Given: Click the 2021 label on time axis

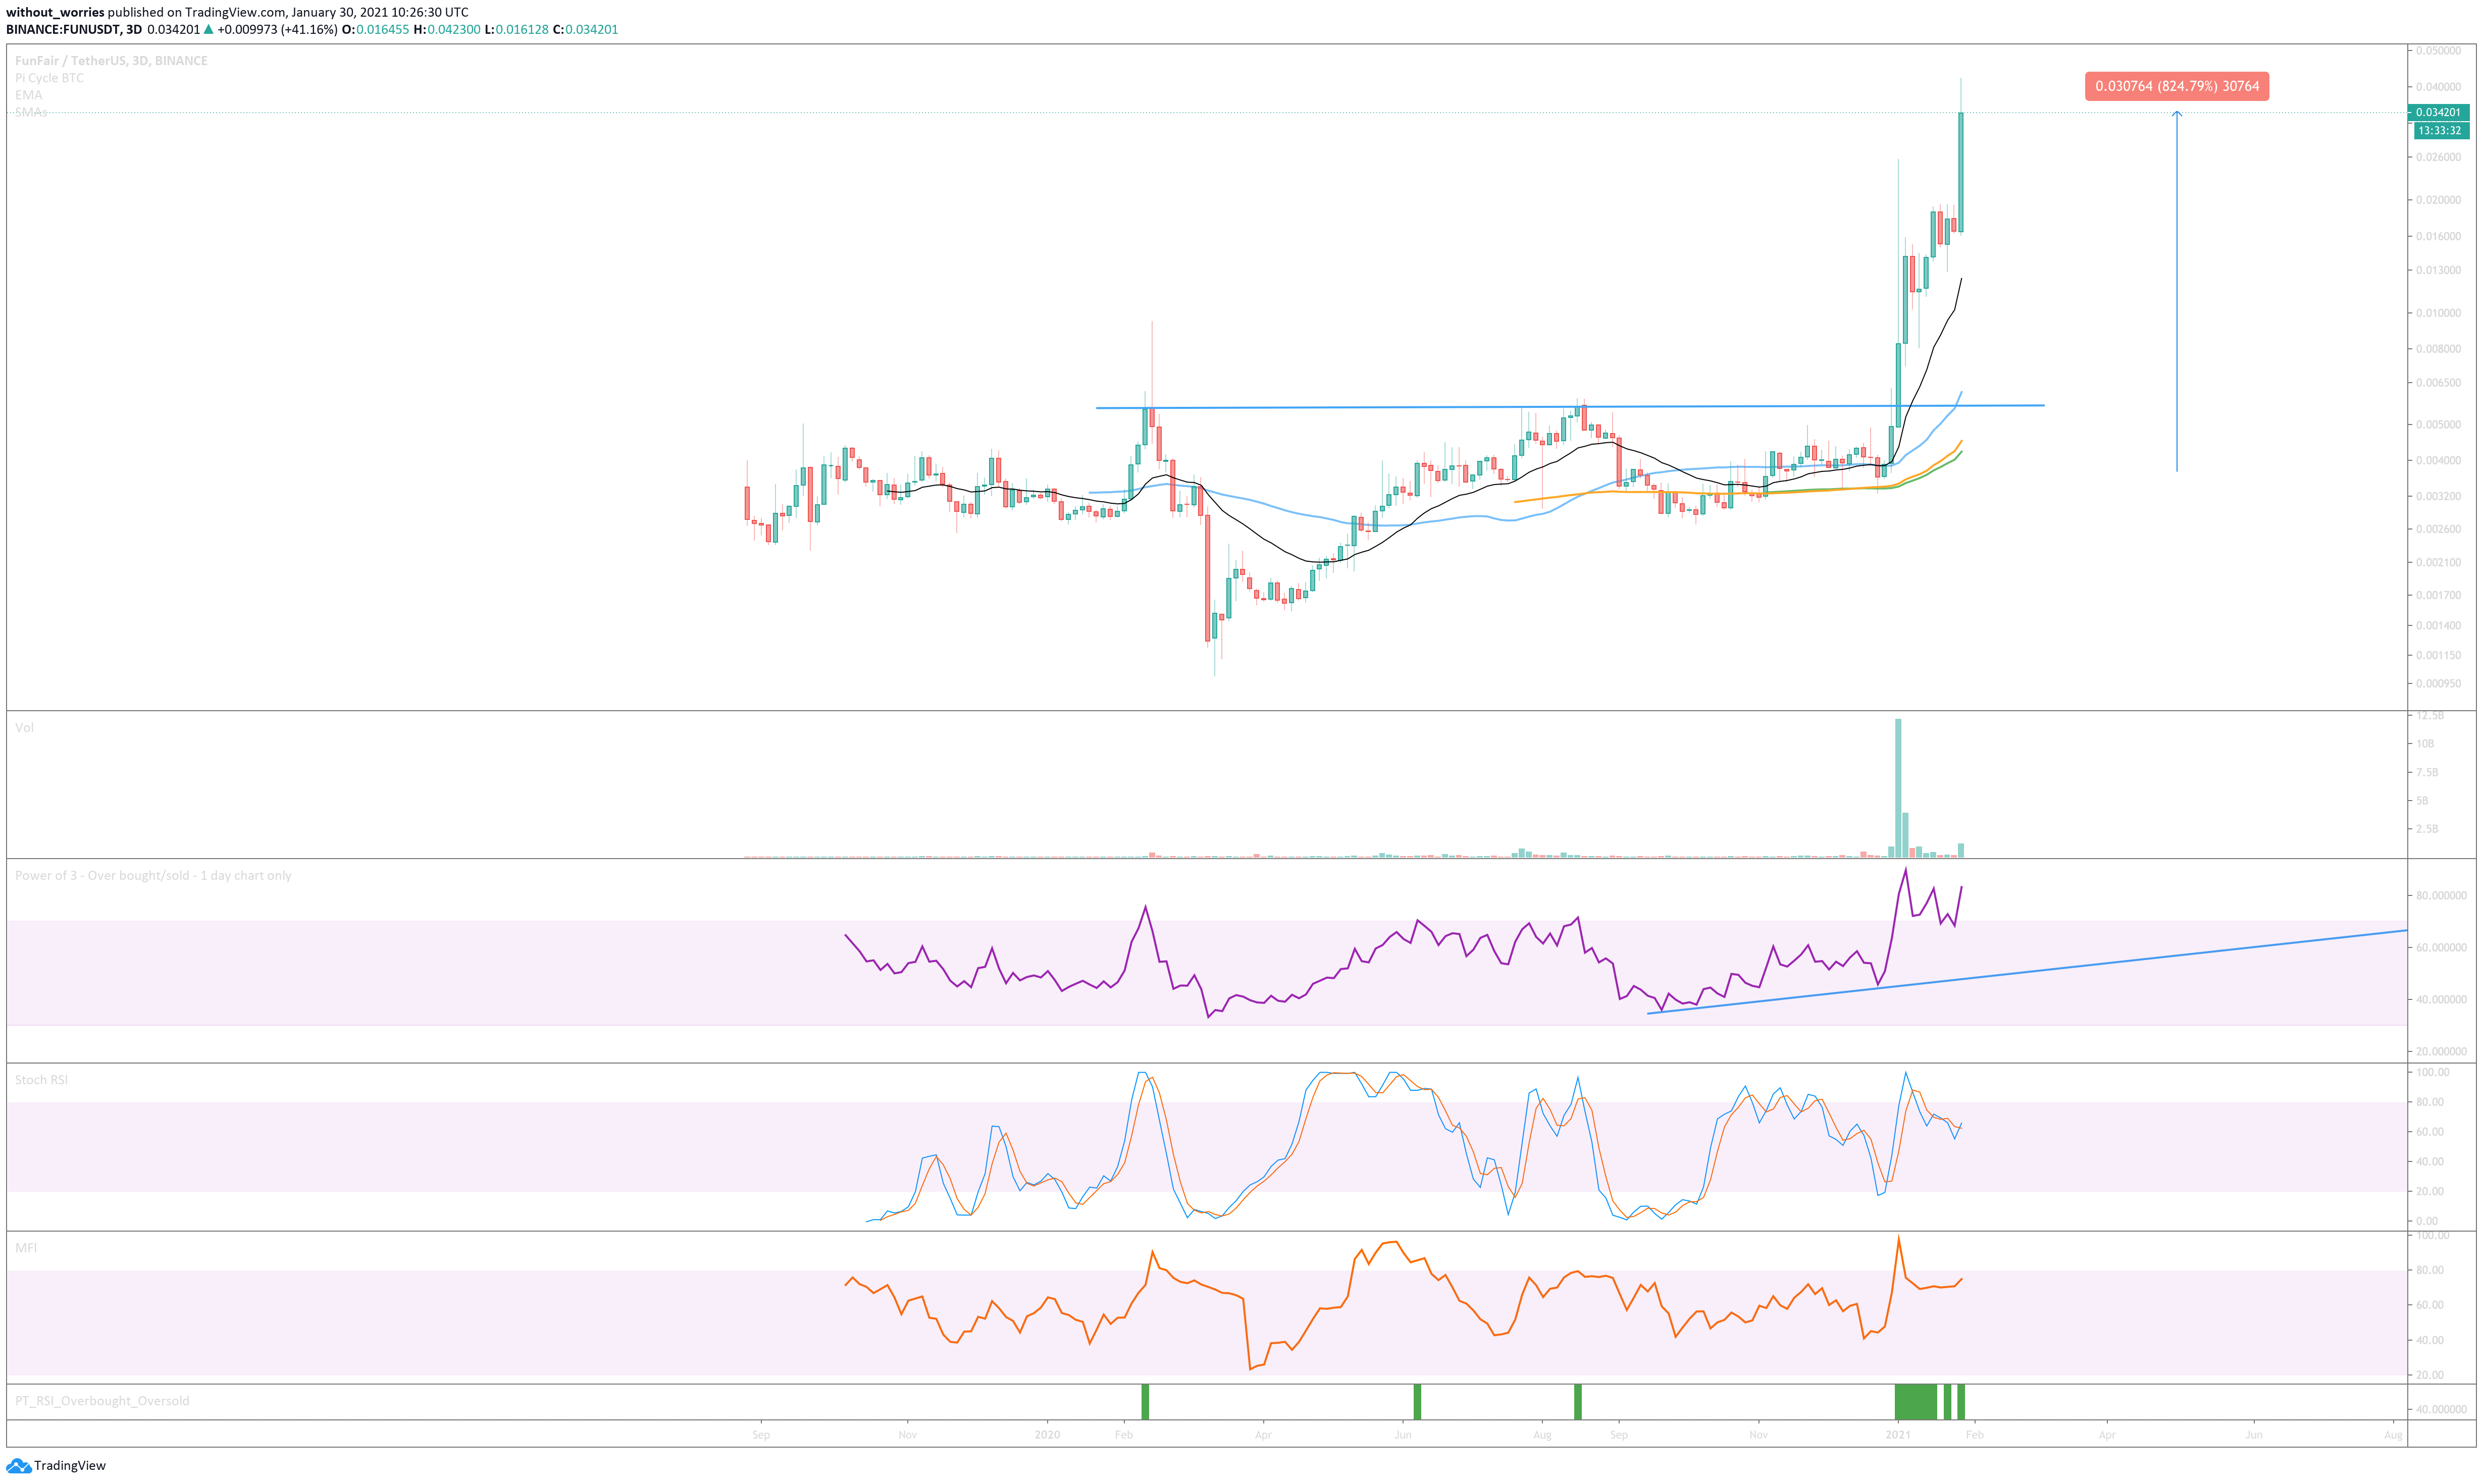Looking at the screenshot, I should click(x=1898, y=1435).
